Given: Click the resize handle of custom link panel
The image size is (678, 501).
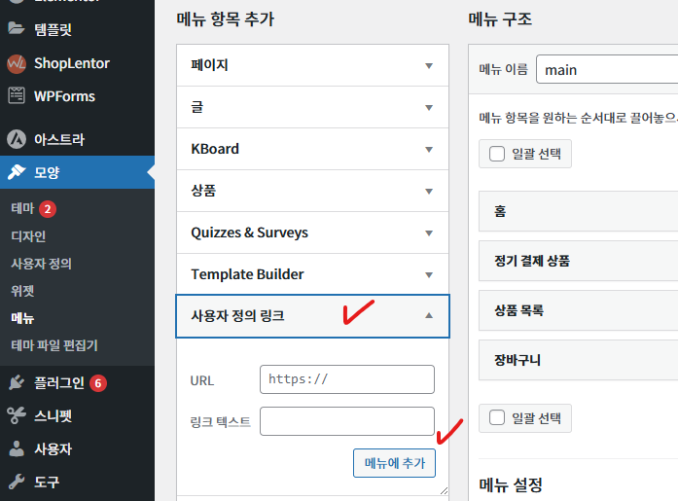Looking at the screenshot, I should point(445,490).
